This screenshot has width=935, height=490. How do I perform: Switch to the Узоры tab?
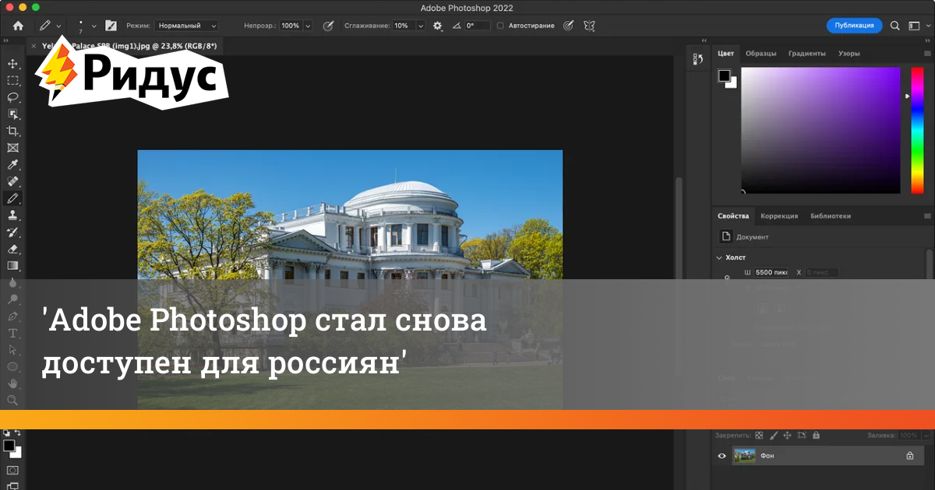[849, 54]
